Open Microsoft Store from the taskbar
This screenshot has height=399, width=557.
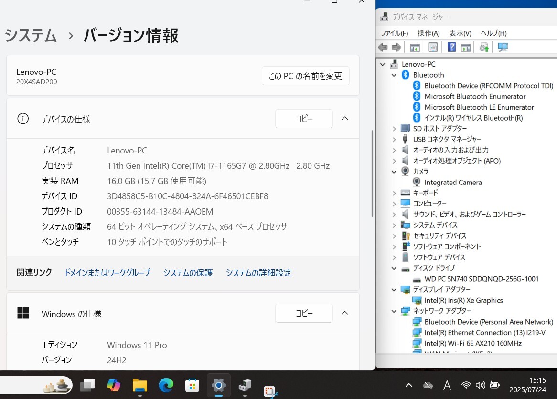192,385
